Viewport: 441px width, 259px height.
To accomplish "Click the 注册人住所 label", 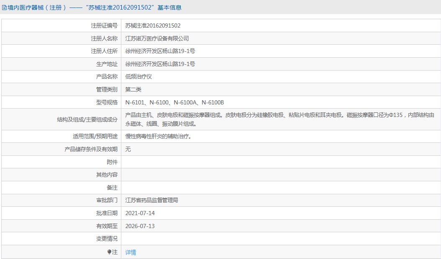I will point(104,51).
